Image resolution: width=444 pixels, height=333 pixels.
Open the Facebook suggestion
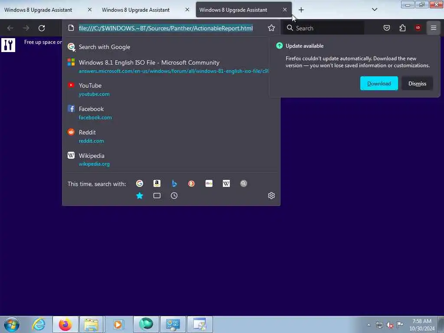pos(171,113)
